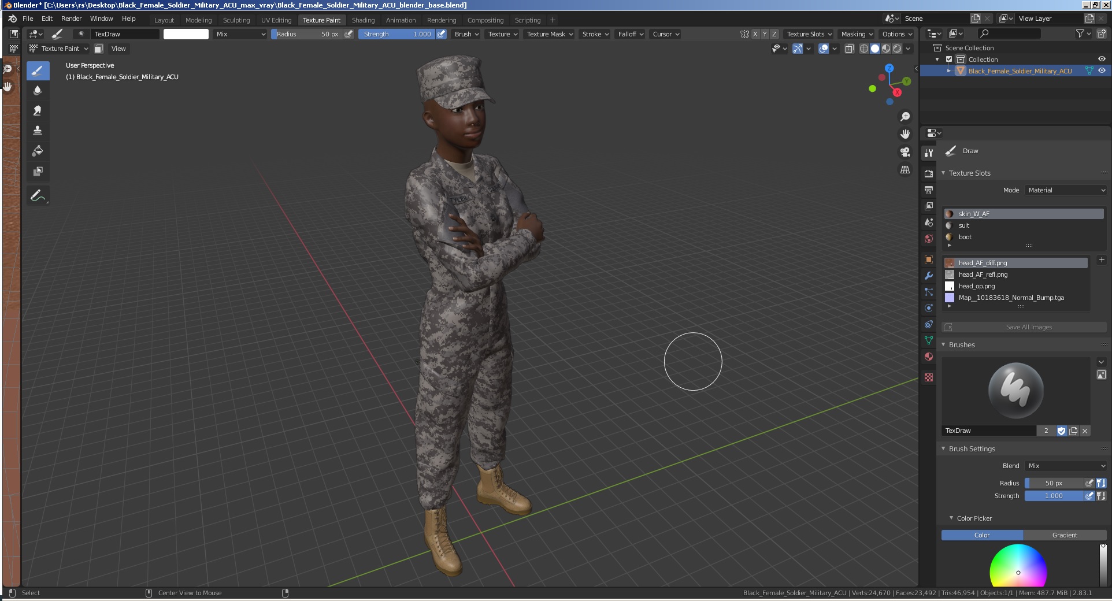Switch to material preview shading
The height and width of the screenshot is (601, 1112).
pyautogui.click(x=886, y=49)
